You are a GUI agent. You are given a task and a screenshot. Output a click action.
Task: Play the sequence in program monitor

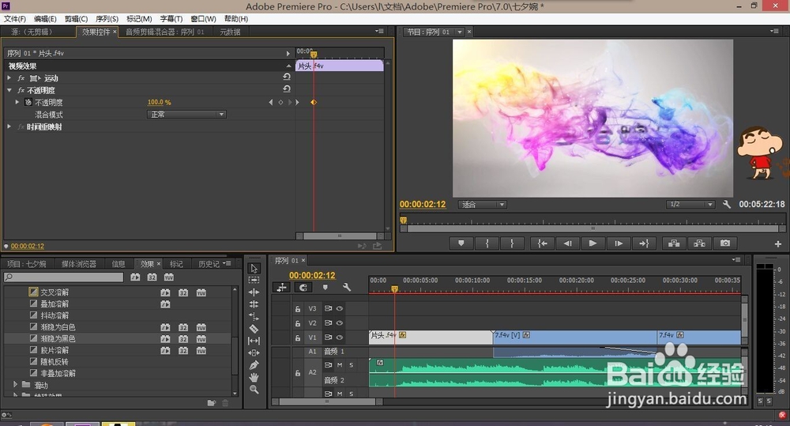pos(592,243)
